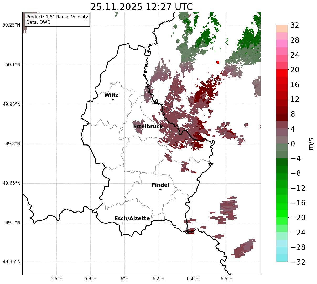The width and height of the screenshot is (317, 284).
Task: Click the latitude label 49.95°N
Action: pyautogui.click(x=12, y=104)
